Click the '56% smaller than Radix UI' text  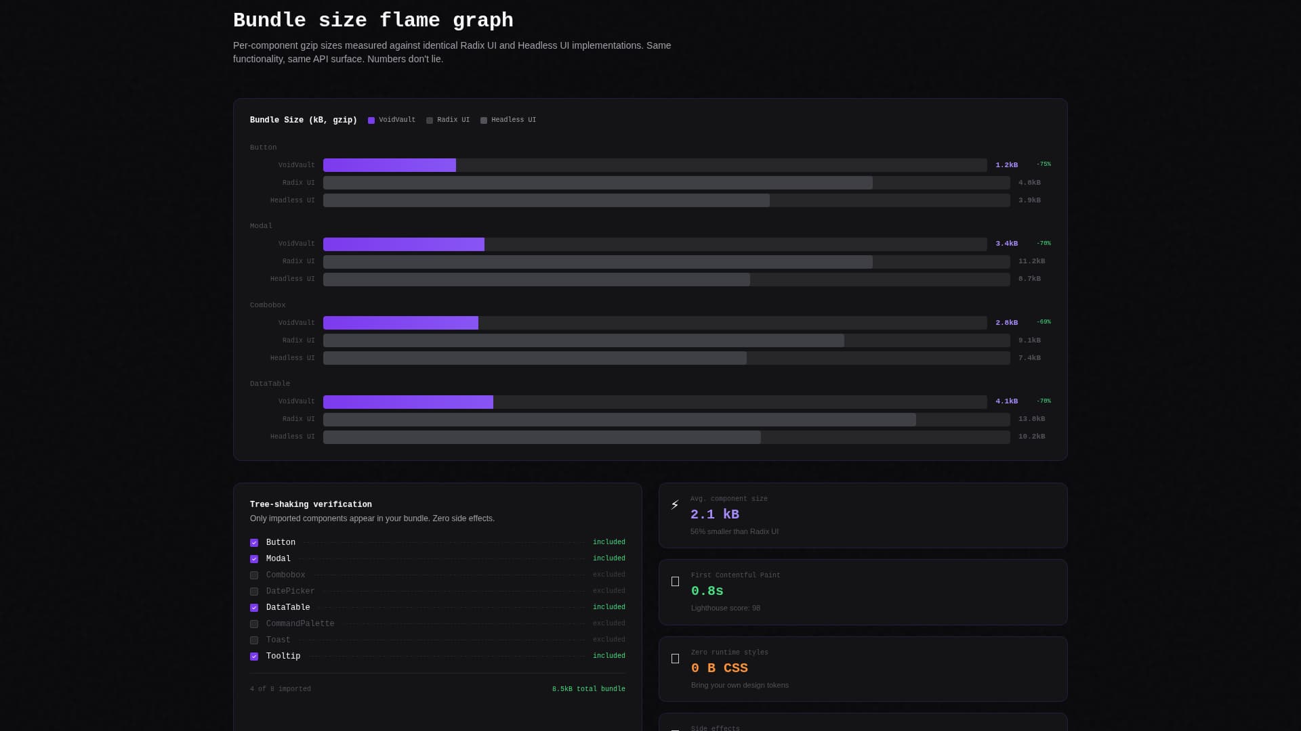[x=735, y=531]
